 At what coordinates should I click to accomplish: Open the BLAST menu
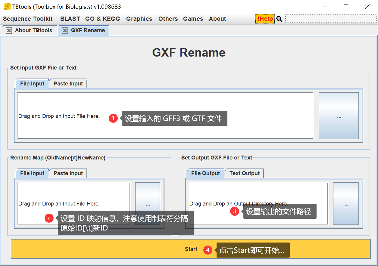click(70, 19)
